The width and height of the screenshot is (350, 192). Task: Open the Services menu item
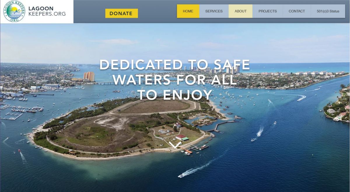[214, 11]
